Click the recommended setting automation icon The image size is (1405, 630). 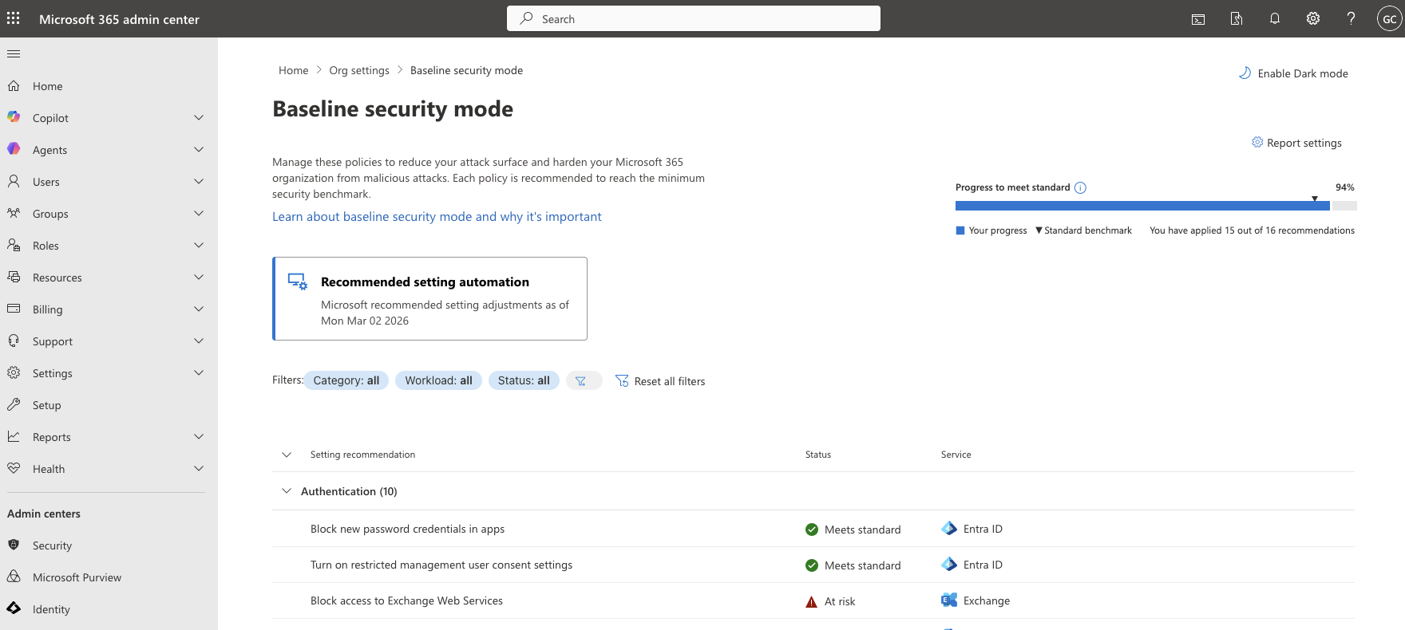pos(298,282)
